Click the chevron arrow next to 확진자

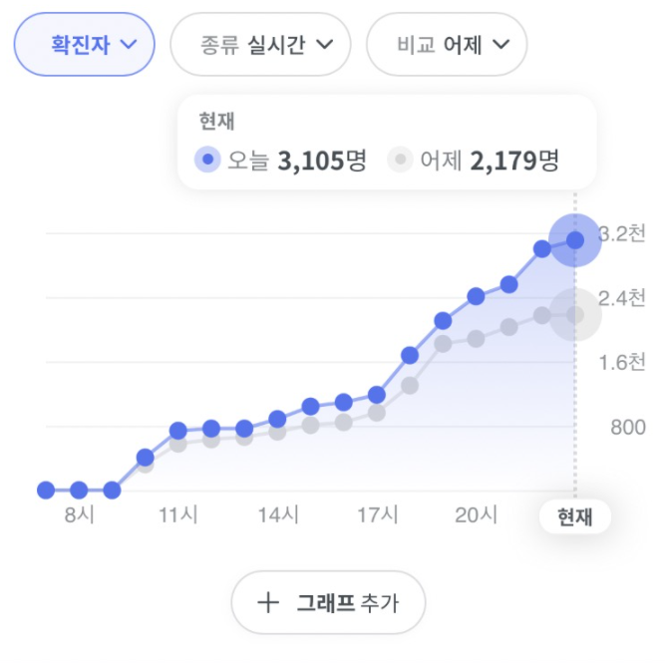pos(129,44)
